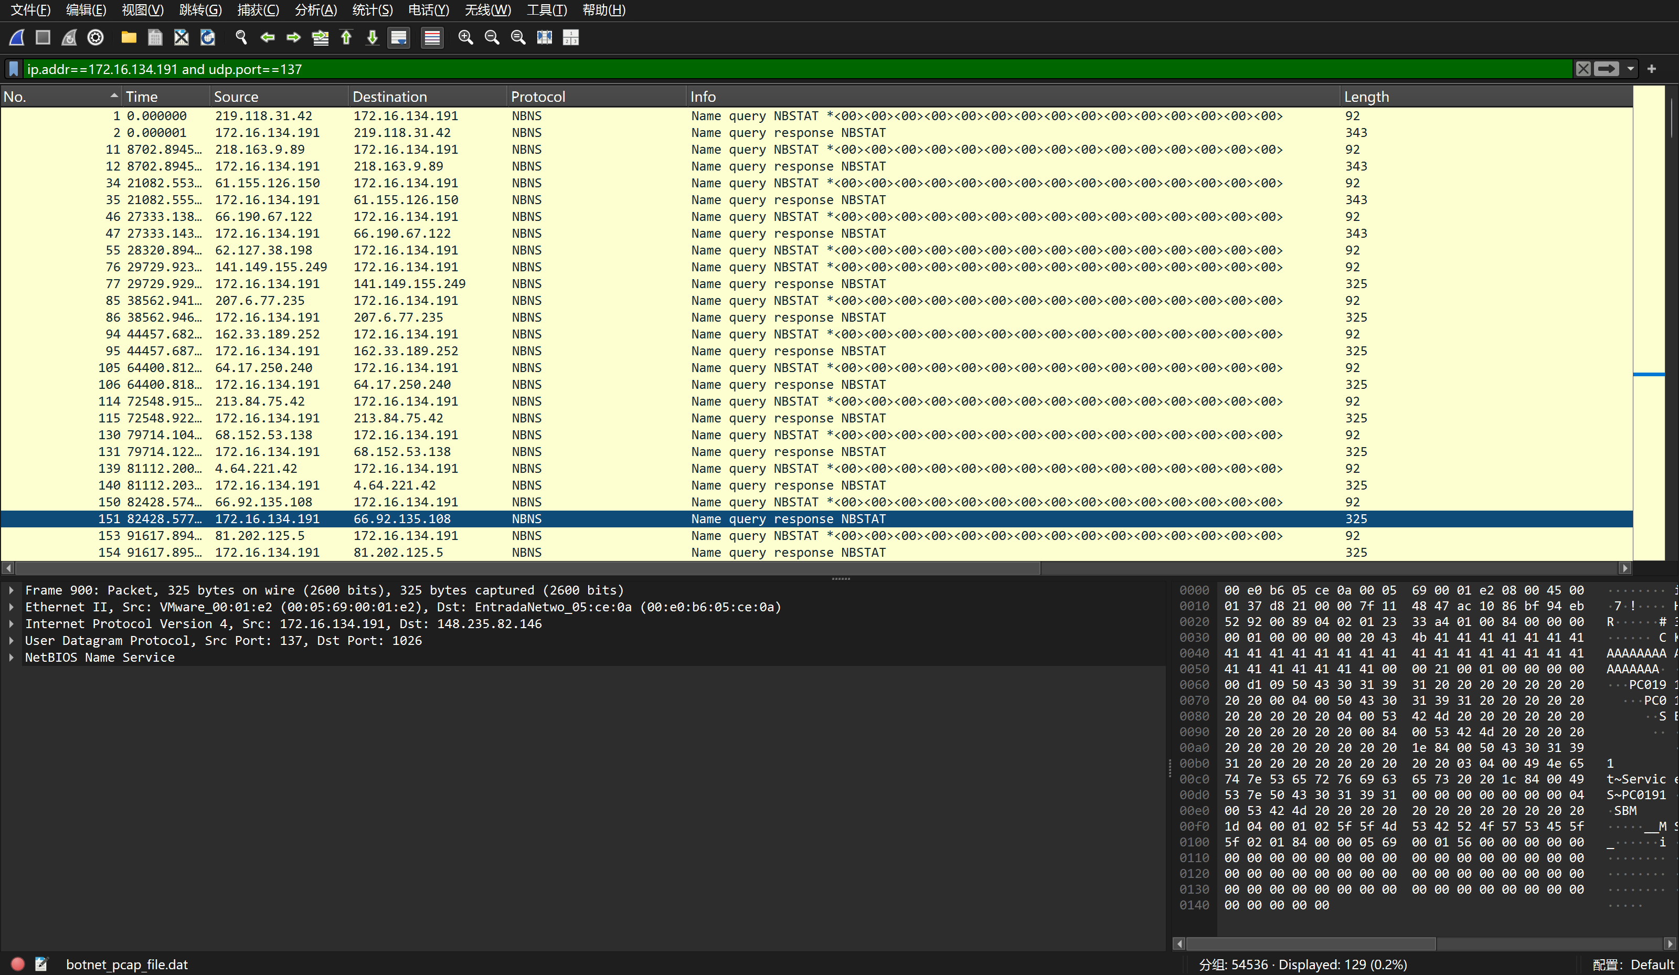This screenshot has height=975, width=1679.
Task: Expand the User Datagram Protocol details
Action: (12, 640)
